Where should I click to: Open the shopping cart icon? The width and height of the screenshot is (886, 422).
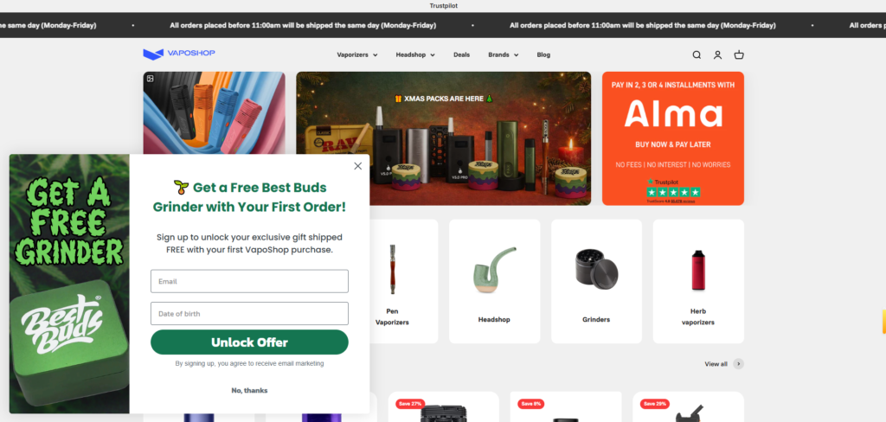tap(739, 54)
